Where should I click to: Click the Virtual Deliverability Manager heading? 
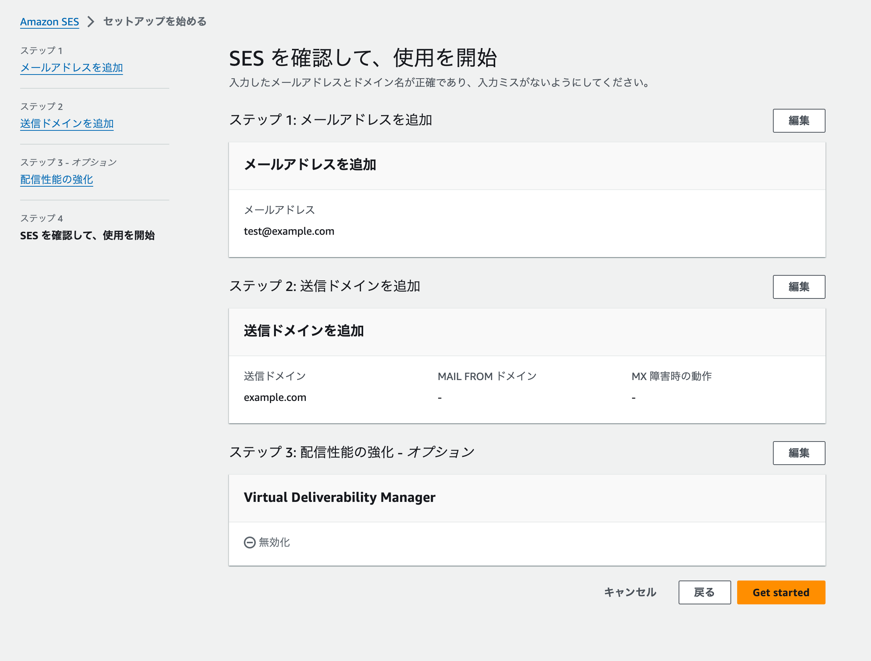pos(339,497)
